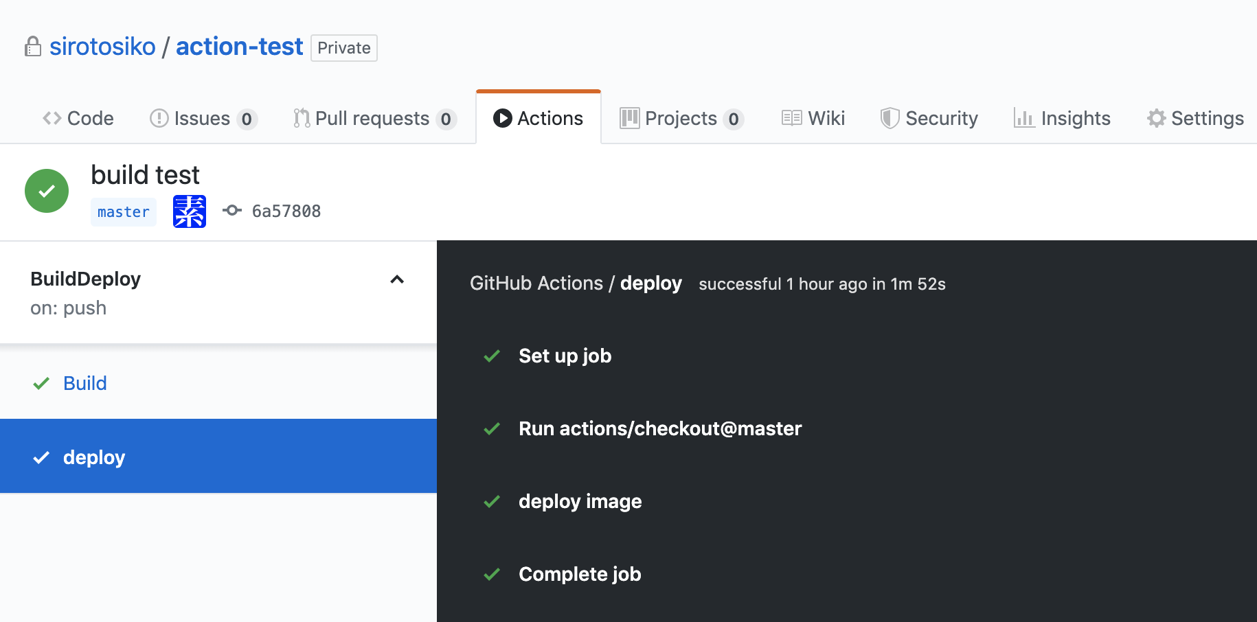The image size is (1257, 622).
Task: Click the Issues exclamation circle icon
Action: click(x=159, y=118)
